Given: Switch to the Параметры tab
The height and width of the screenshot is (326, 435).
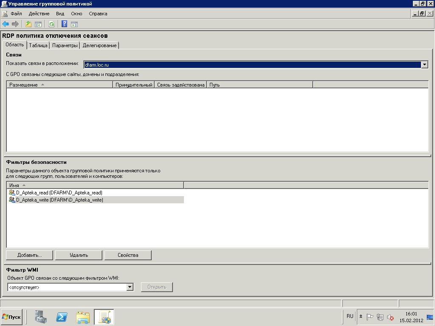Looking at the screenshot, I should click(x=65, y=45).
